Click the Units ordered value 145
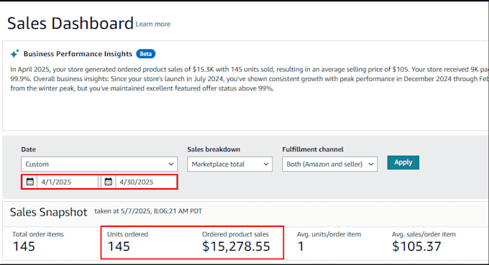This screenshot has height=265, width=489. click(119, 246)
